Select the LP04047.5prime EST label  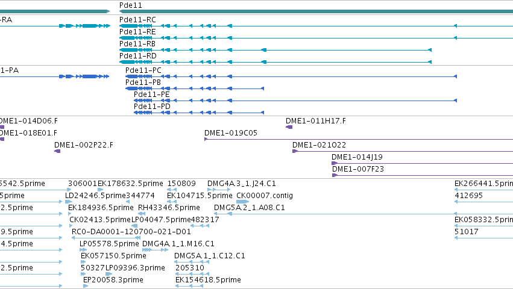click(x=161, y=220)
